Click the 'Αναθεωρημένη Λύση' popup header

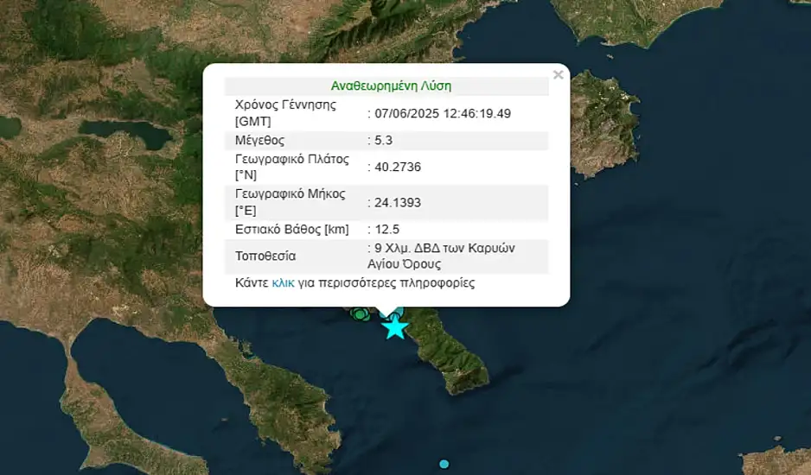pos(391,86)
